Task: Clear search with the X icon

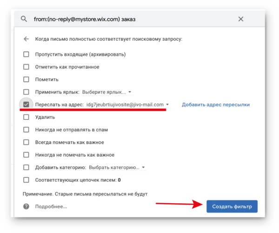Action: click(x=241, y=19)
